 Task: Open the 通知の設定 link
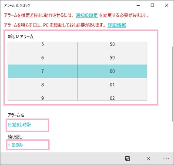[87, 15]
